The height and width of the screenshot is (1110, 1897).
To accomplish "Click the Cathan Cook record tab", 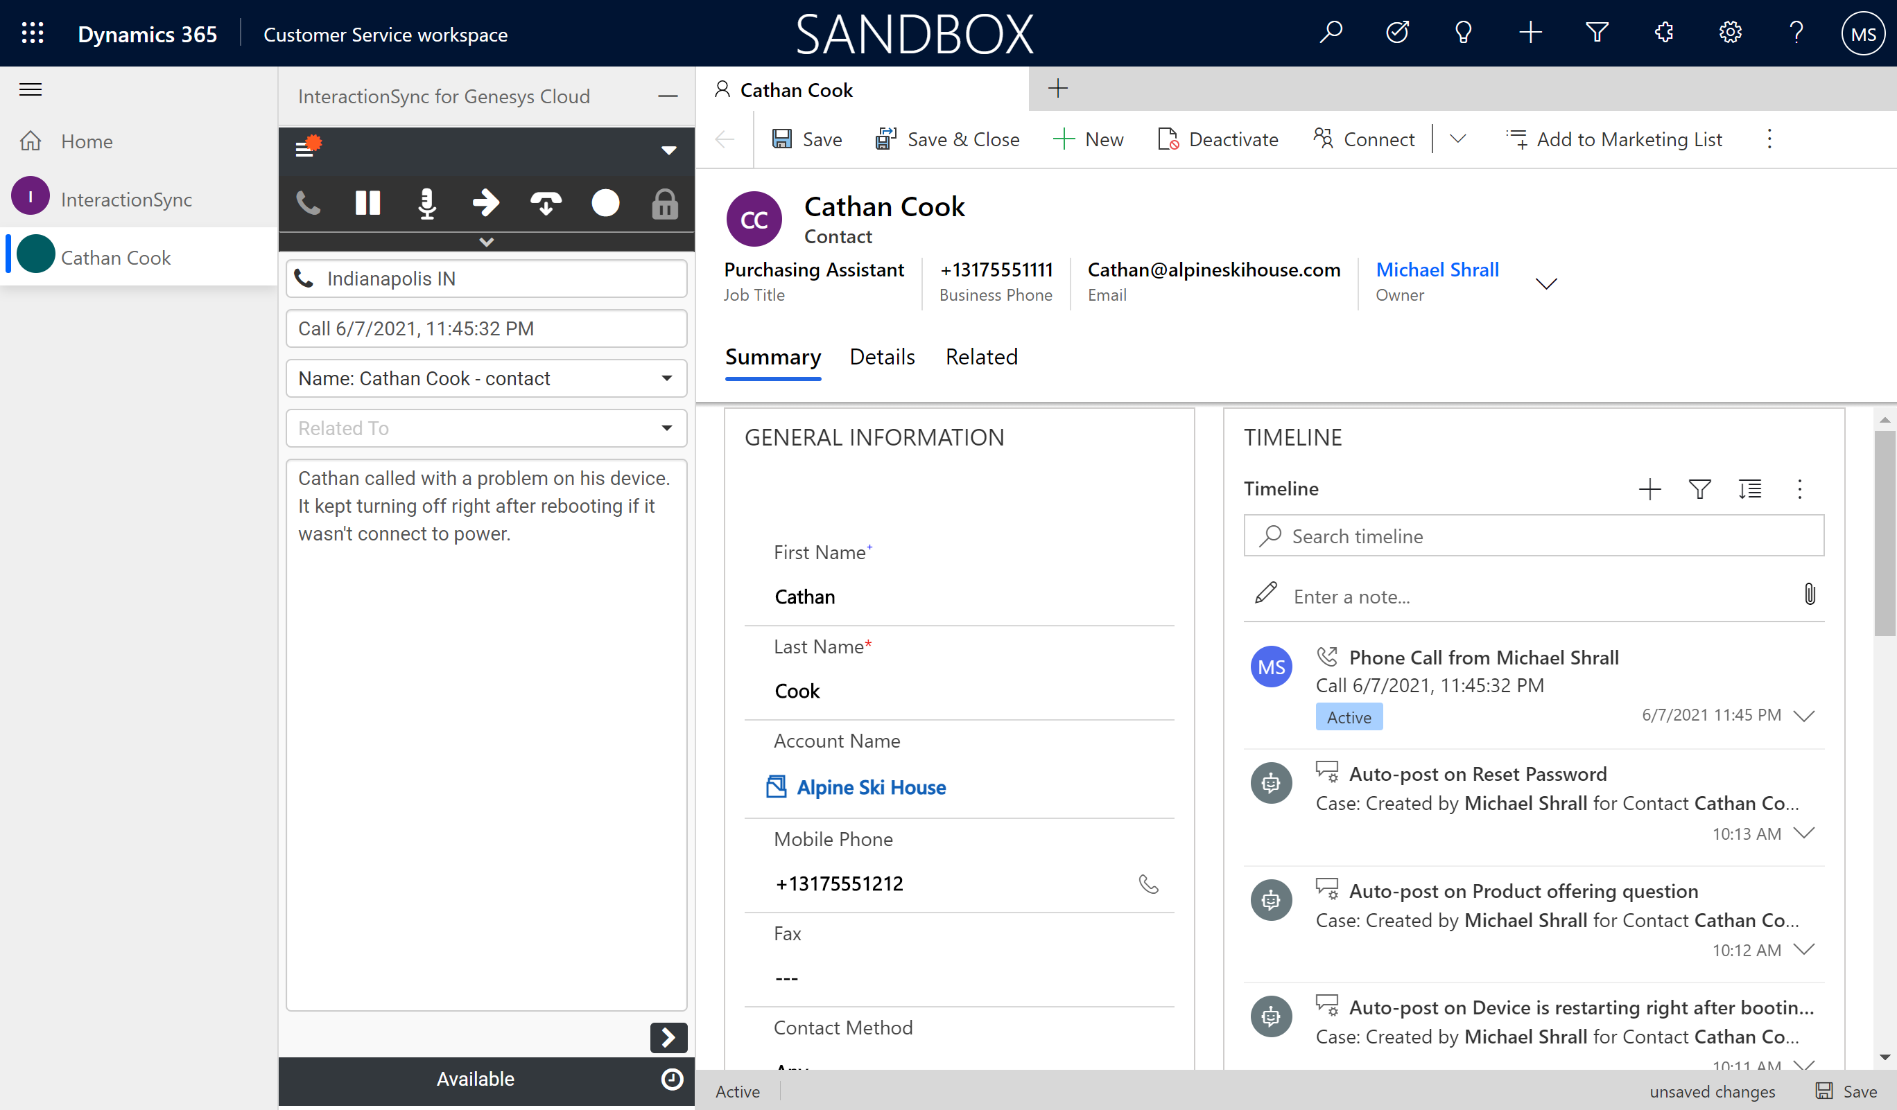I will pyautogui.click(x=862, y=89).
